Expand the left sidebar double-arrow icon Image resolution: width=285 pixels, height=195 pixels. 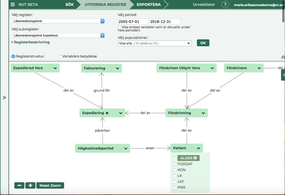(4, 98)
